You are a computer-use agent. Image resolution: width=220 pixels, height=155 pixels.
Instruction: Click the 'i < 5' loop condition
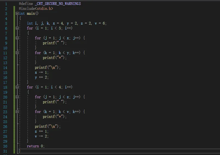[56, 28]
